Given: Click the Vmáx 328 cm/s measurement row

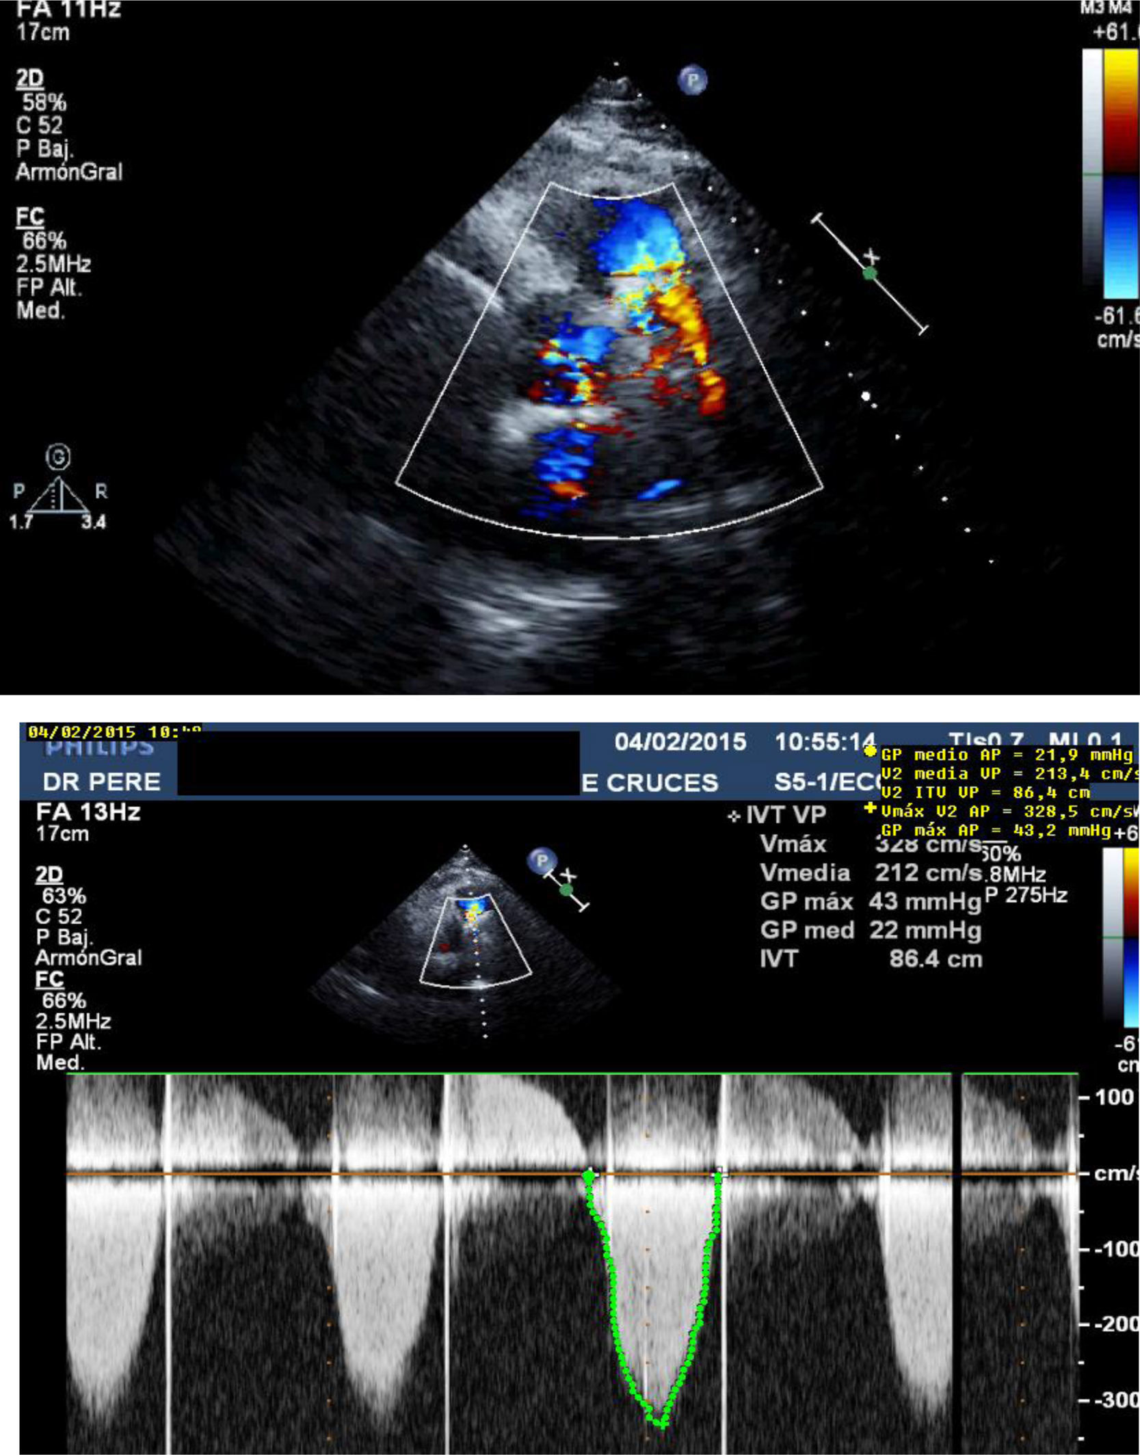Looking at the screenshot, I should tap(870, 844).
